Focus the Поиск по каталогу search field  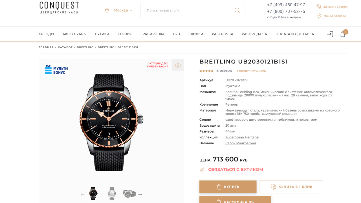[188, 10]
